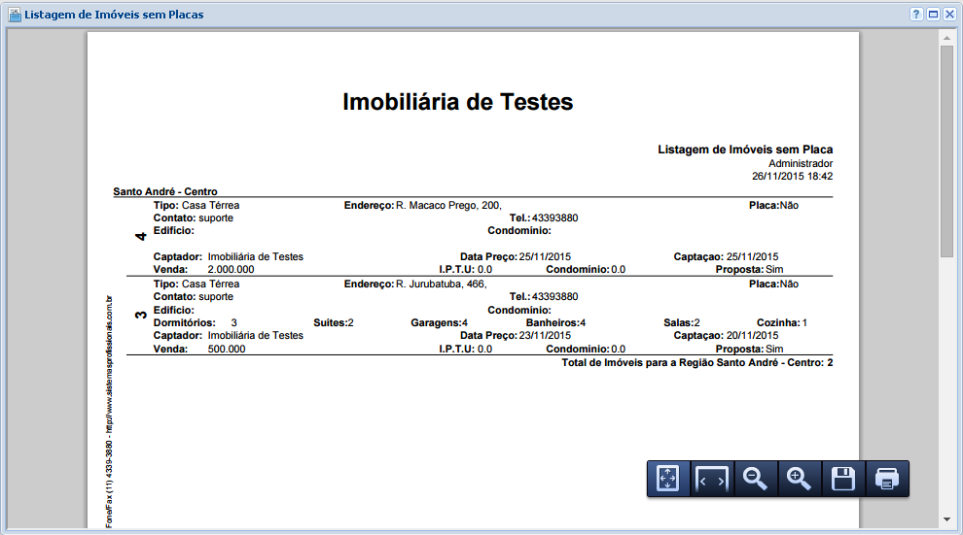Zoom out of the report

(756, 479)
